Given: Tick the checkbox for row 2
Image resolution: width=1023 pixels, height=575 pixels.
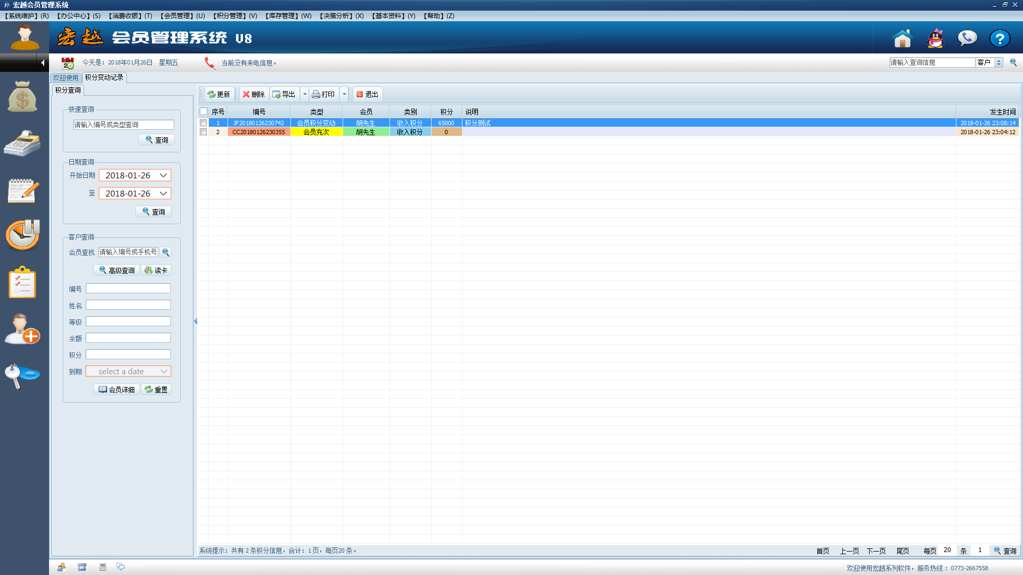Looking at the screenshot, I should click(204, 132).
